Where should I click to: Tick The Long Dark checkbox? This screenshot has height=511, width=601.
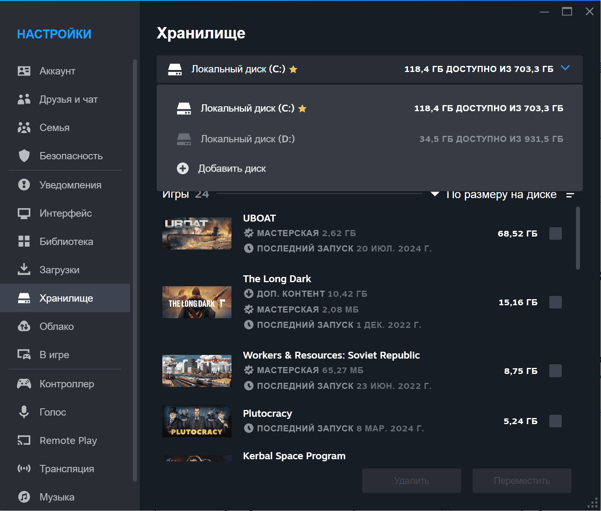pos(555,302)
